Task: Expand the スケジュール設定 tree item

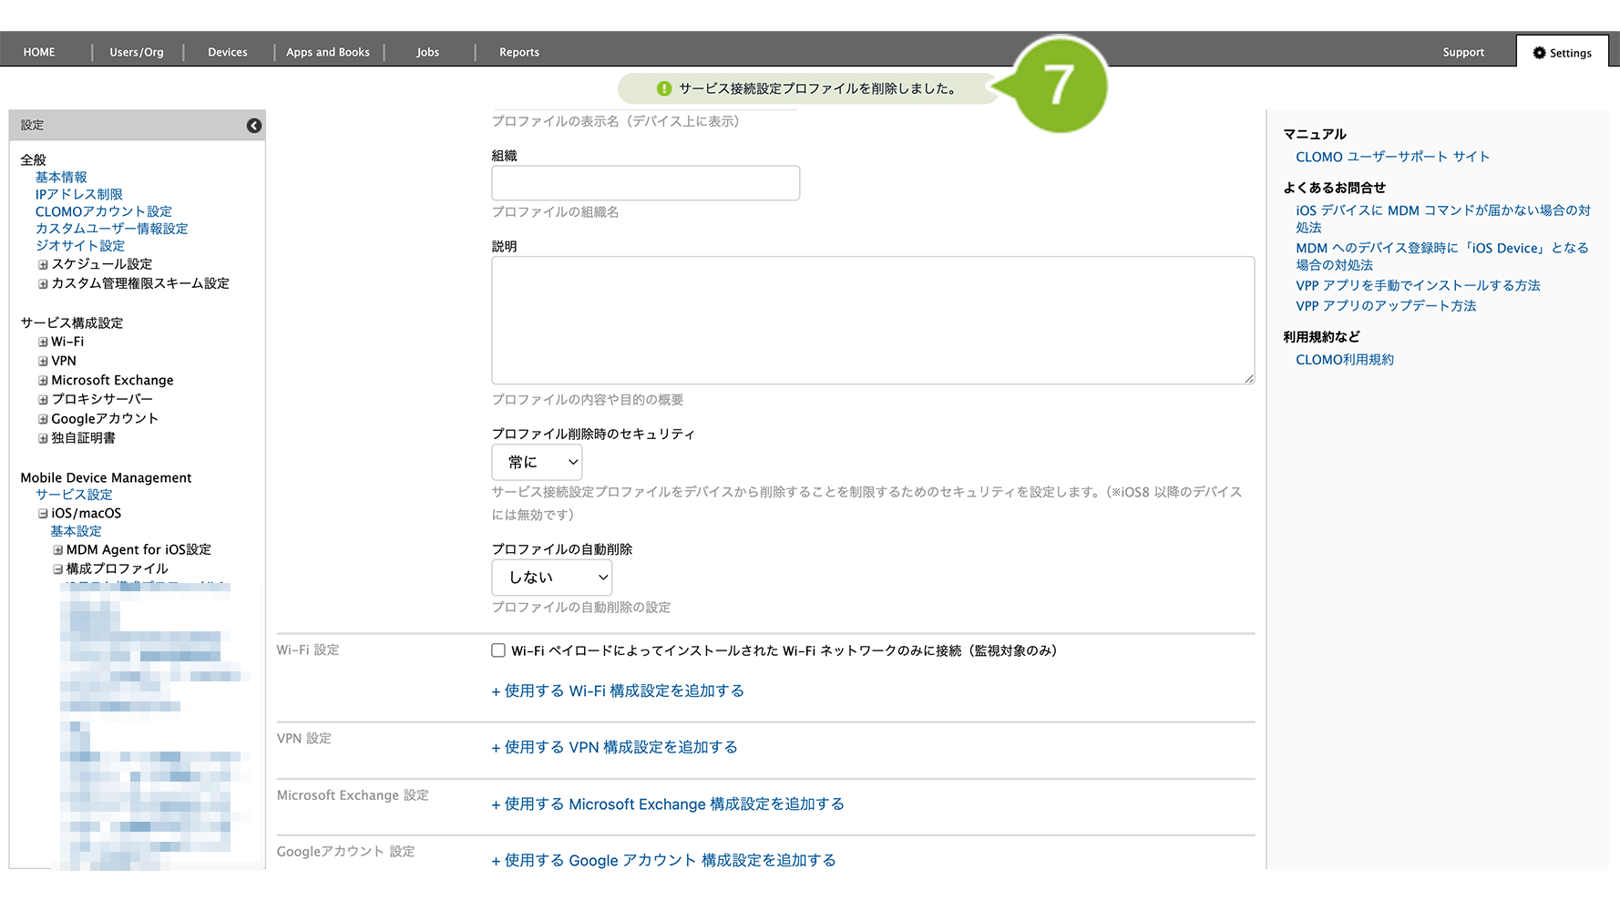Action: (x=43, y=265)
